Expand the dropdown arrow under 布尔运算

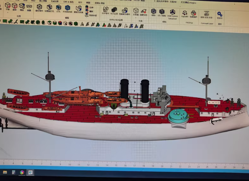[114, 17]
